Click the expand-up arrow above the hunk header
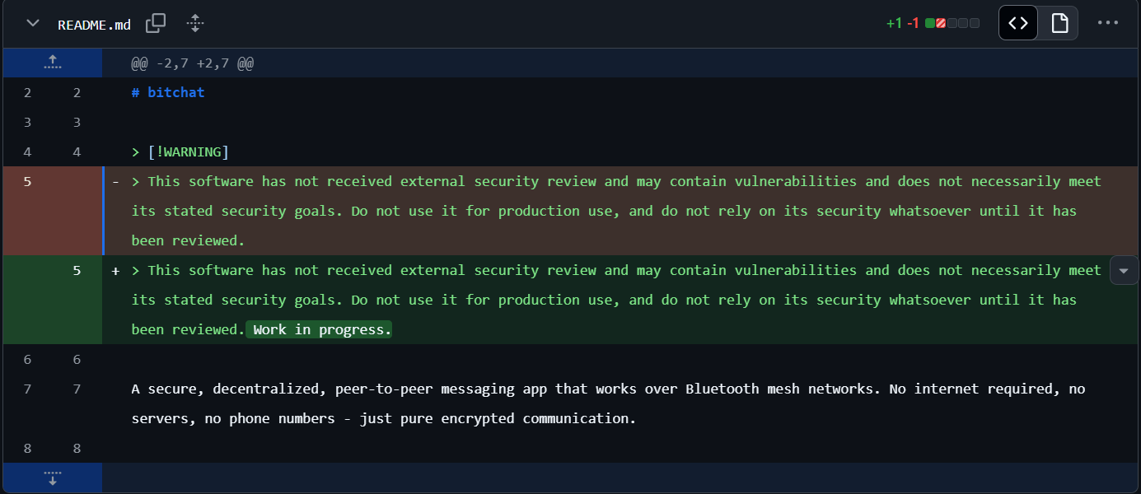The width and height of the screenshot is (1141, 494). click(52, 63)
